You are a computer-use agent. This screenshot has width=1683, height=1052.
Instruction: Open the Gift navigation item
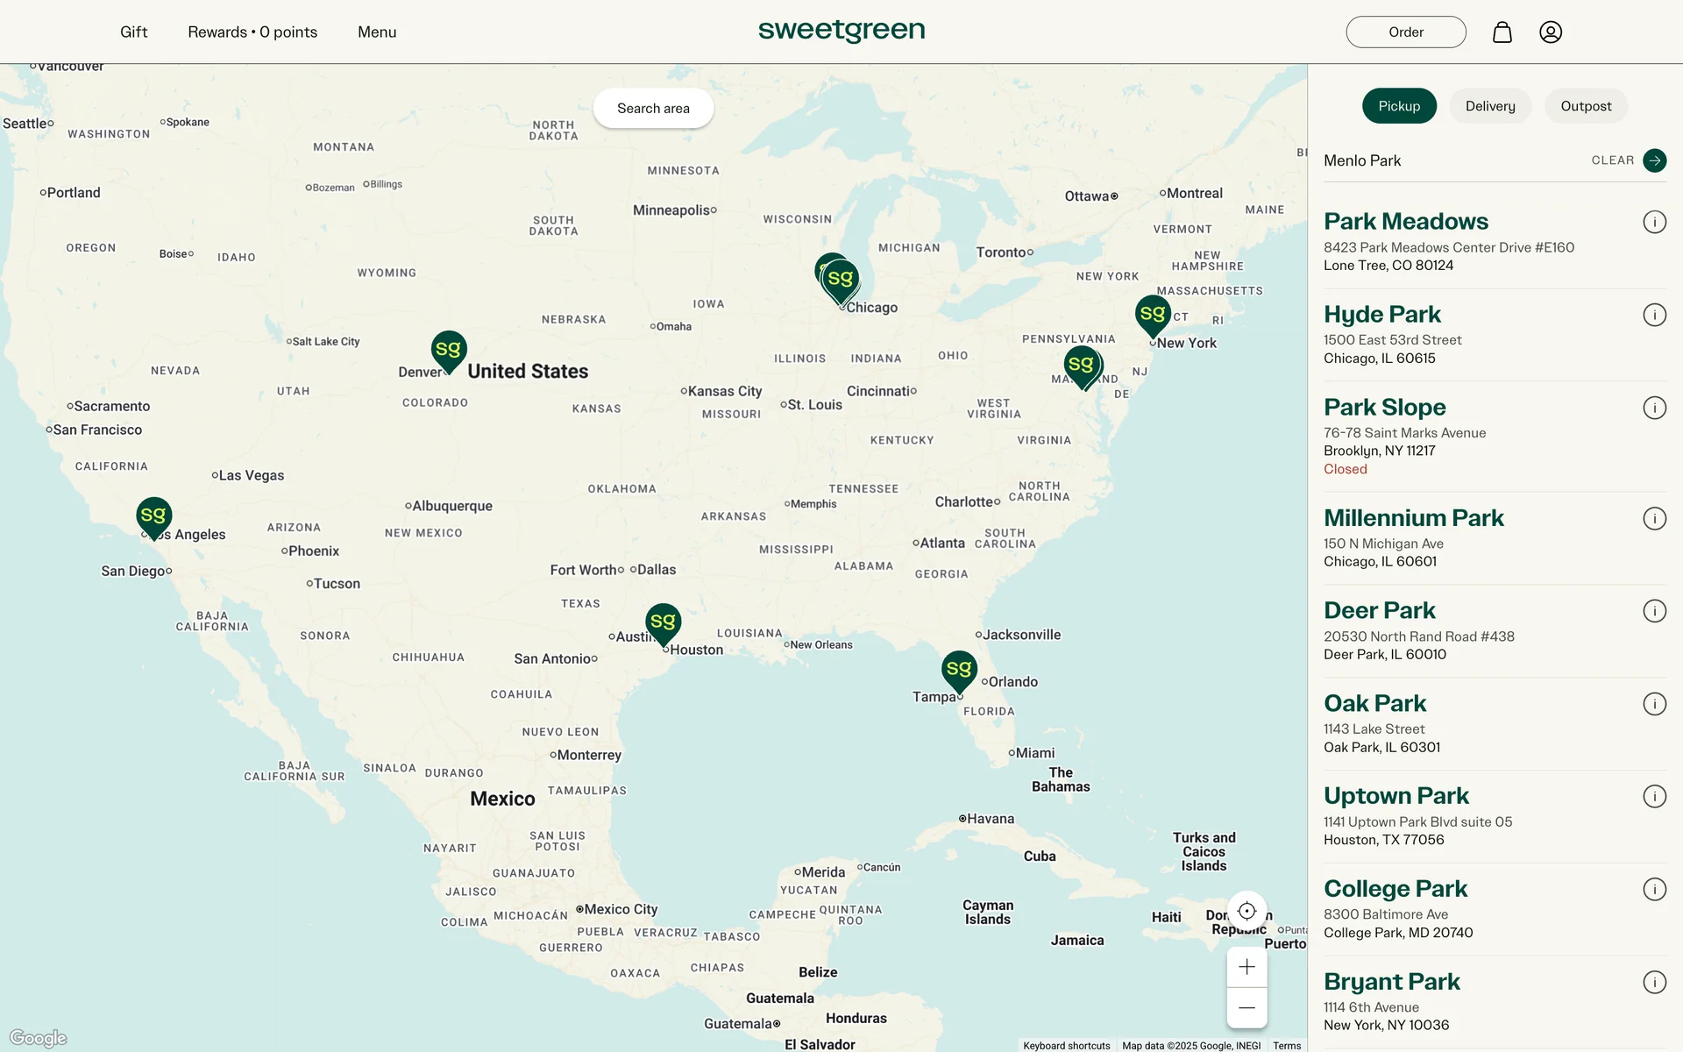coord(133,32)
